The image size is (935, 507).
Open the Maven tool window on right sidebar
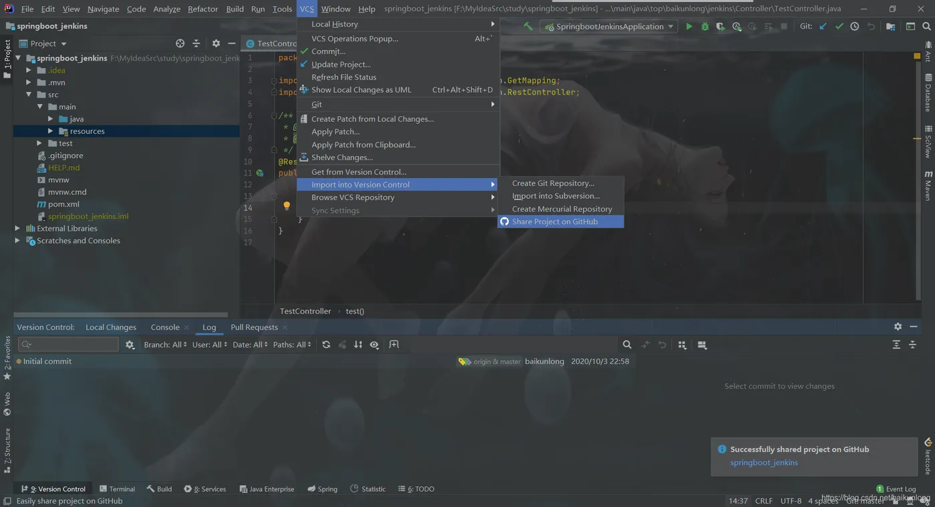point(928,186)
